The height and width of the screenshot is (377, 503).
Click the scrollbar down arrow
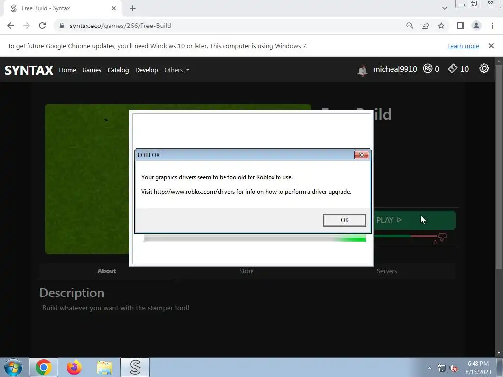click(499, 353)
